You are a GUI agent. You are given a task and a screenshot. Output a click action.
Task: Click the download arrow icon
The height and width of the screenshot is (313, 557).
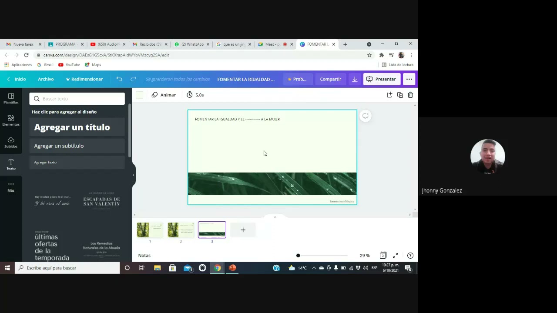355,79
